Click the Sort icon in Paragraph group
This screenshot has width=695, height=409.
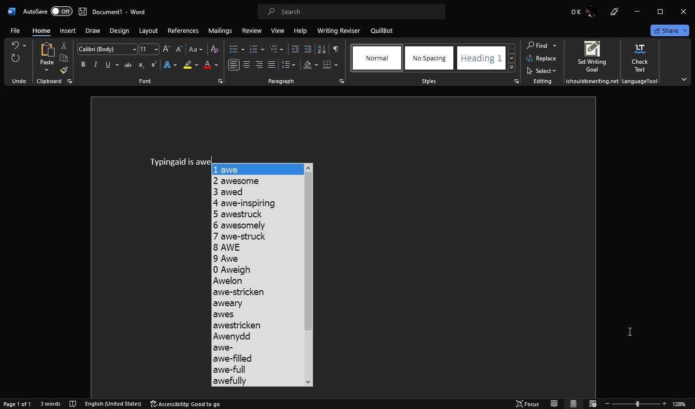[x=321, y=49]
